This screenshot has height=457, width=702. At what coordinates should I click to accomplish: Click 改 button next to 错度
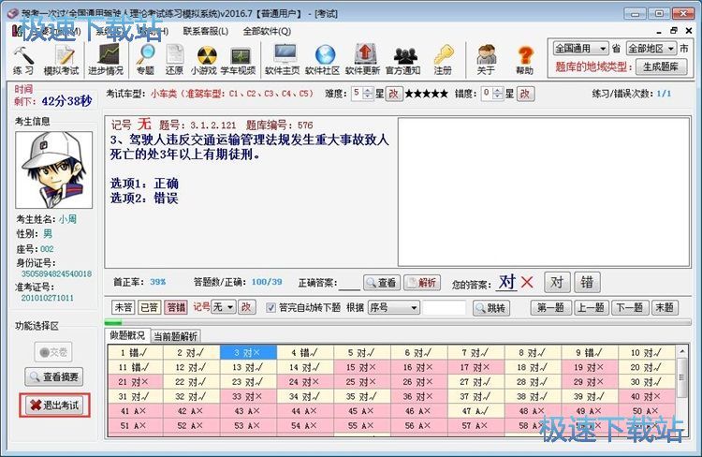pos(525,94)
